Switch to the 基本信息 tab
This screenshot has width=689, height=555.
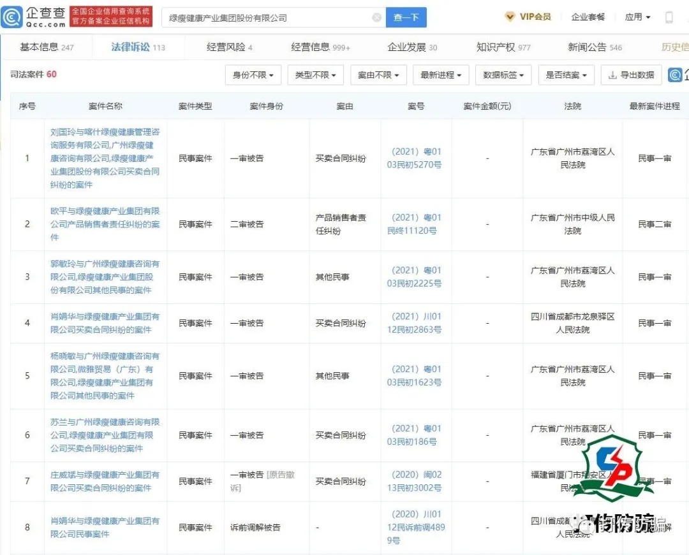pyautogui.click(x=38, y=47)
